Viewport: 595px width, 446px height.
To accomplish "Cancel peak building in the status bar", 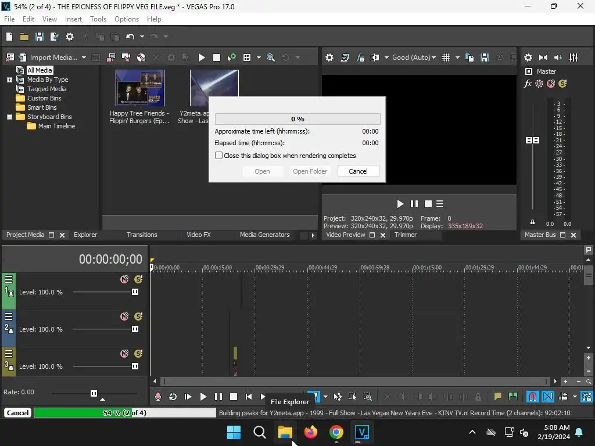I will pyautogui.click(x=17, y=413).
